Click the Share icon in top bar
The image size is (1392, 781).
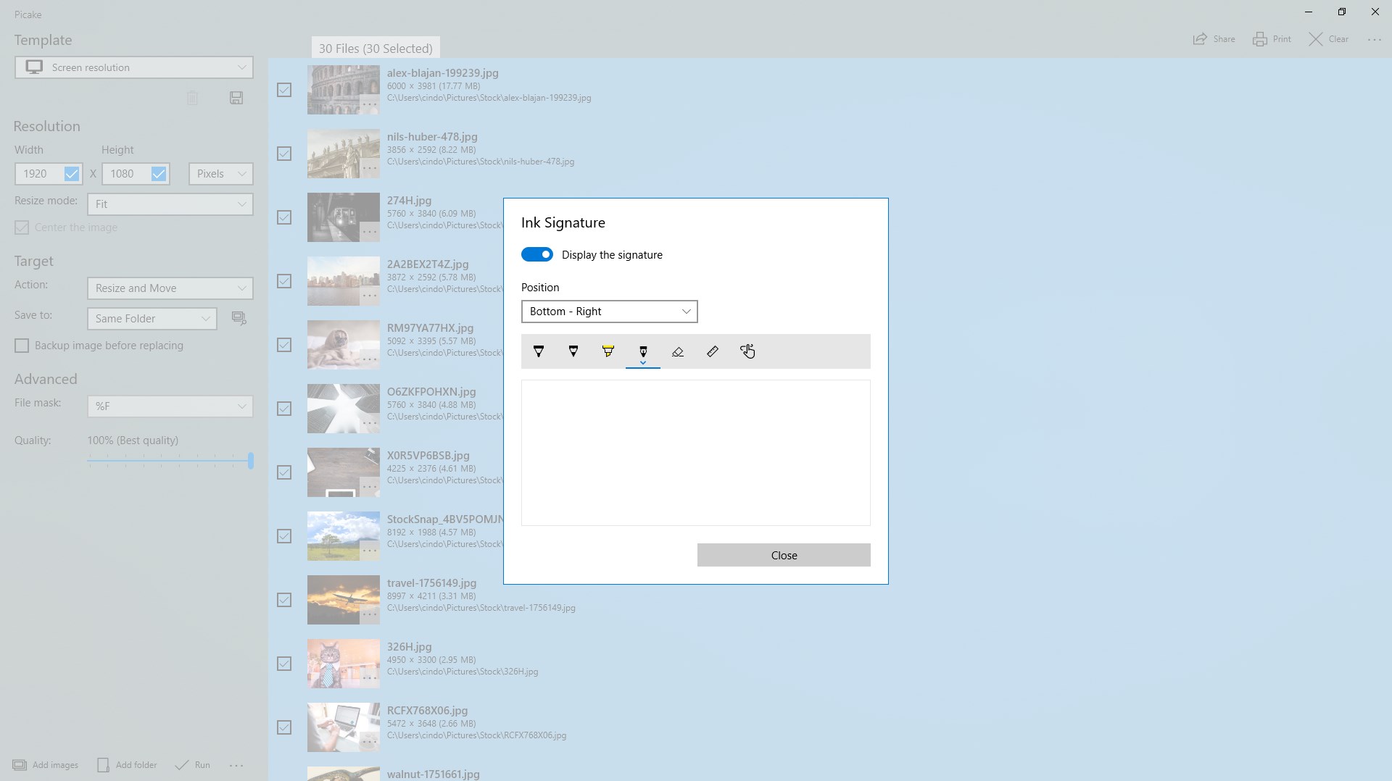(x=1200, y=39)
